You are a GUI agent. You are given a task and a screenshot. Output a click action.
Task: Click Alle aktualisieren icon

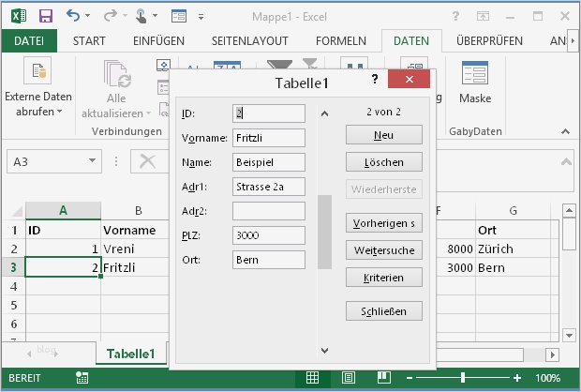point(117,74)
